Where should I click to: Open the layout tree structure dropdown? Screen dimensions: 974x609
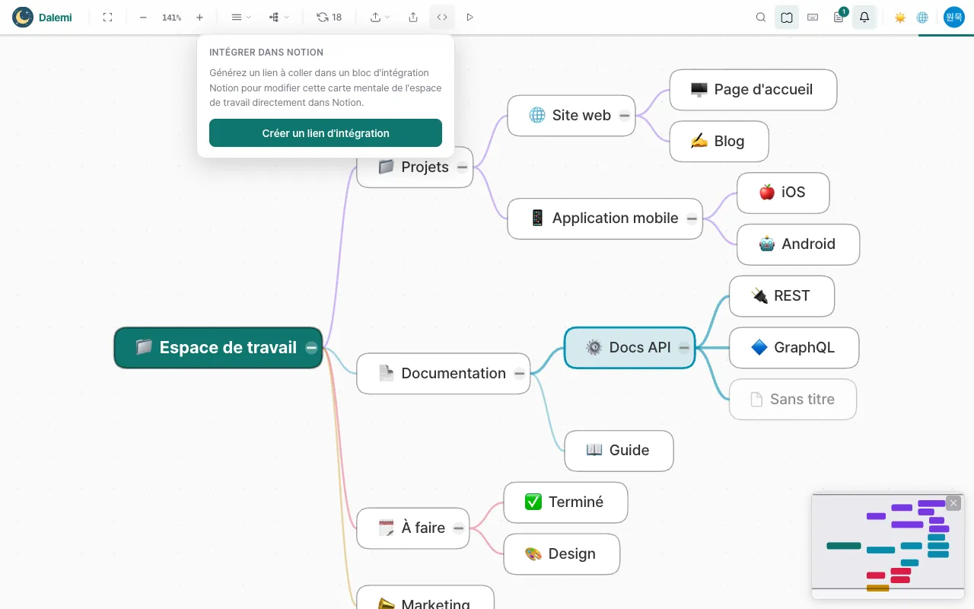point(279,17)
